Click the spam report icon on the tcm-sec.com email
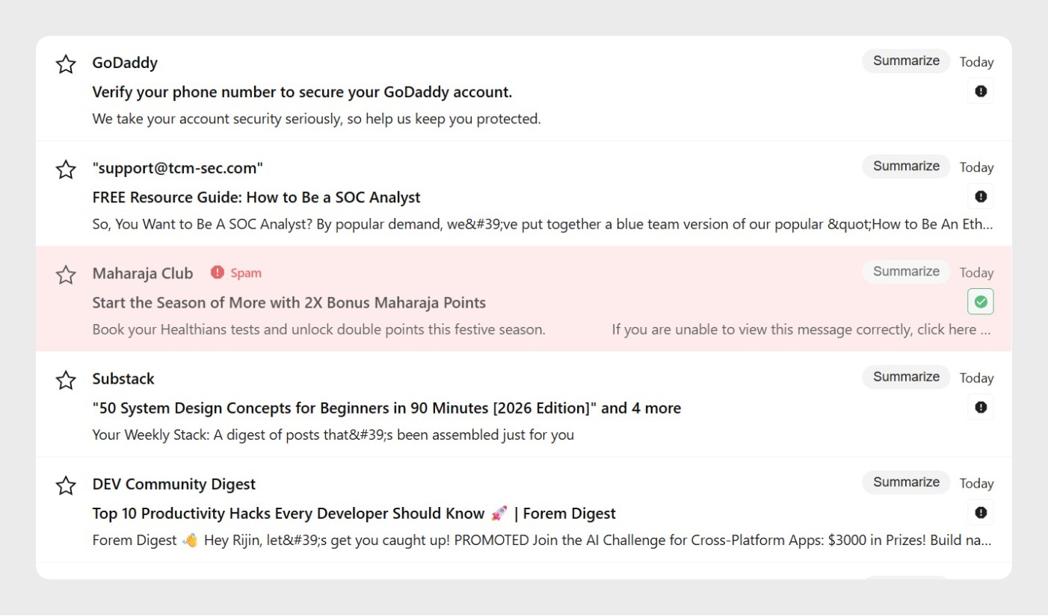1048x616 pixels. (980, 196)
